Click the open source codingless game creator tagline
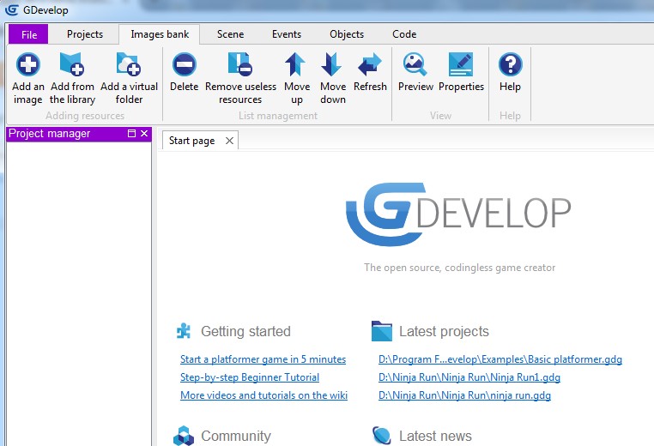 [459, 268]
